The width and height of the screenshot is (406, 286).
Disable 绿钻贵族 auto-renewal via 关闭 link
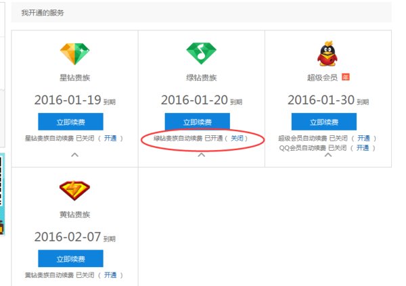237,138
